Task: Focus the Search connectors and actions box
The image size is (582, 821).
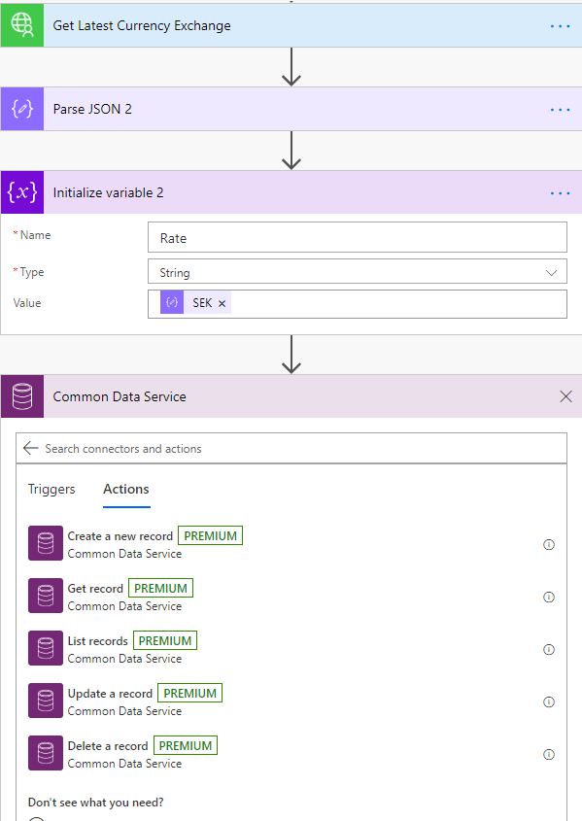Action: point(291,448)
